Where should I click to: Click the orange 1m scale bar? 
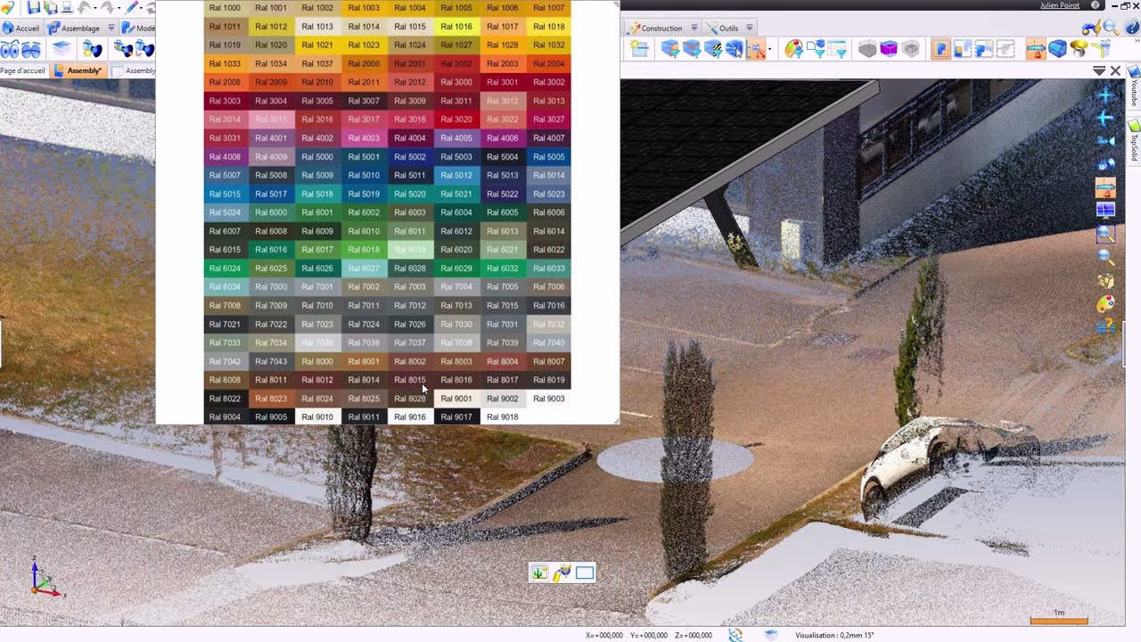(1059, 621)
